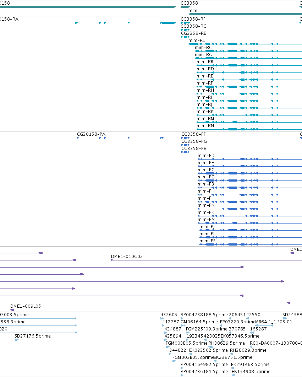Select protein CG3358-PE label

click(x=193, y=148)
